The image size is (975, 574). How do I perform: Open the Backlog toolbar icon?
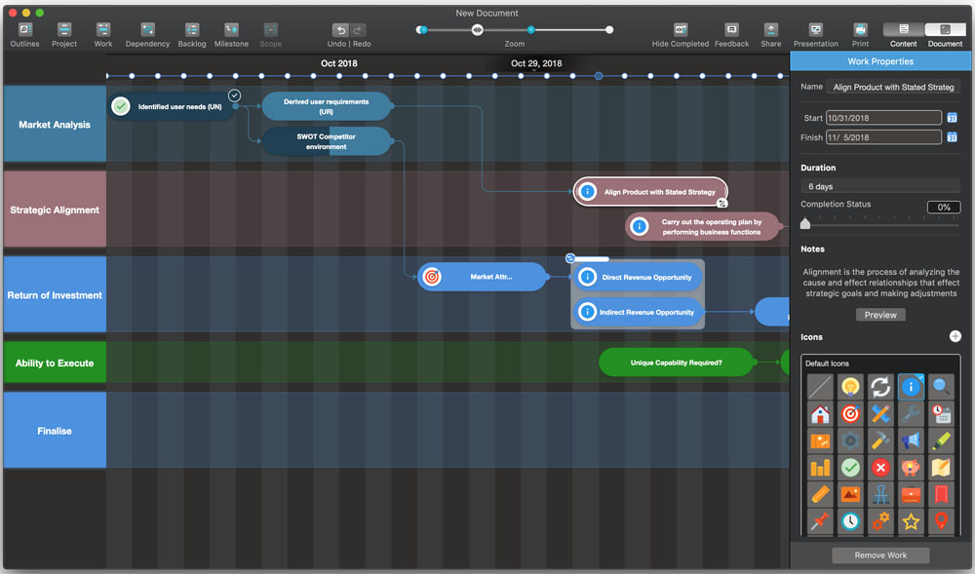[x=192, y=30]
